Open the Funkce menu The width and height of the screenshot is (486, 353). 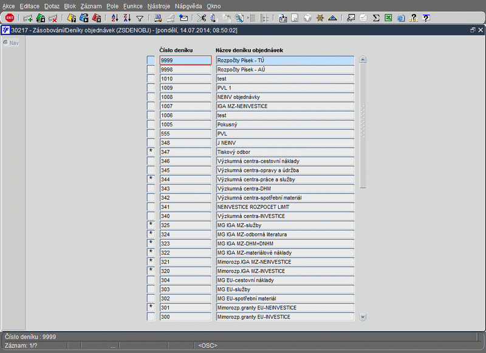[133, 6]
